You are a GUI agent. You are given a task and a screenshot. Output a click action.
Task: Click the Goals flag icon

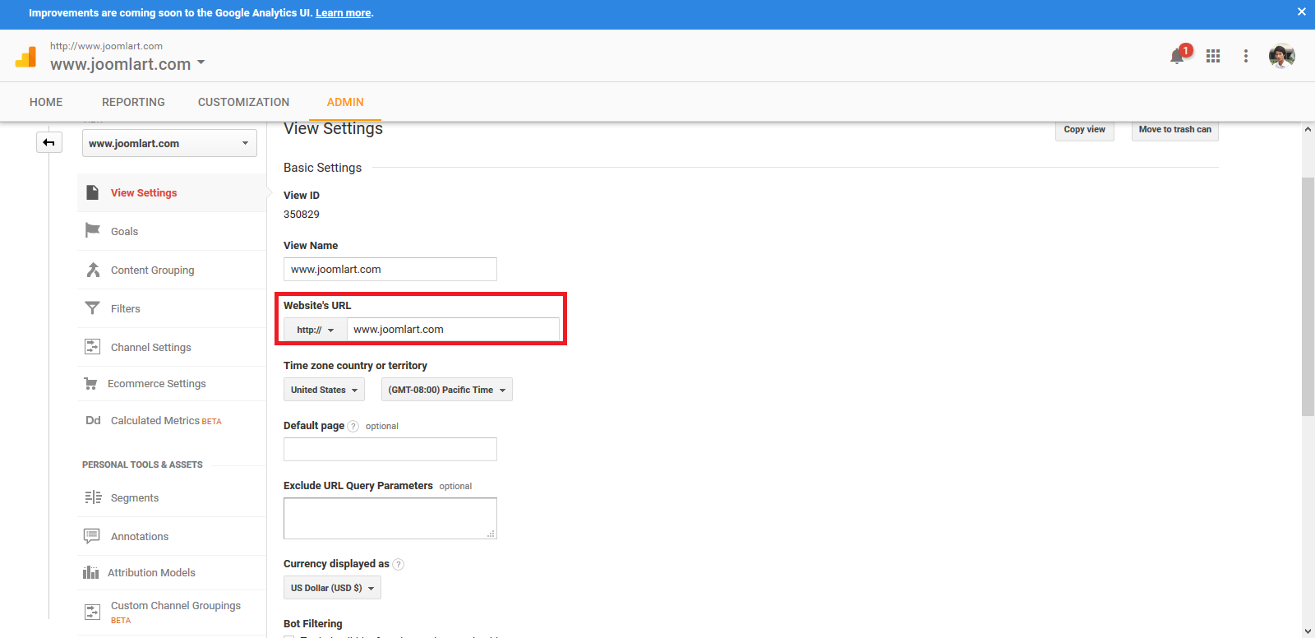pos(93,230)
